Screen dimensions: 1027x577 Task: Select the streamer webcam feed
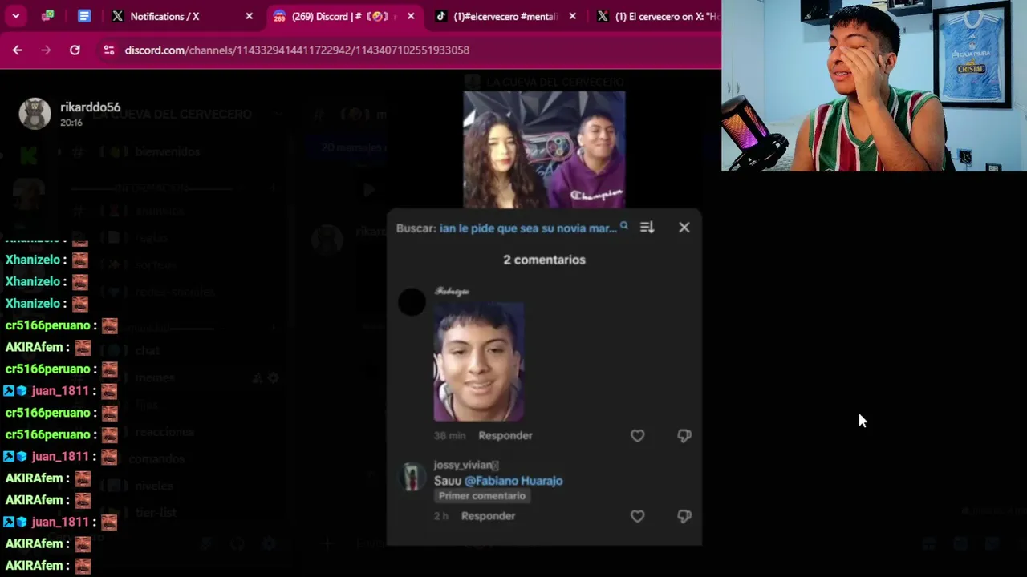(874, 86)
